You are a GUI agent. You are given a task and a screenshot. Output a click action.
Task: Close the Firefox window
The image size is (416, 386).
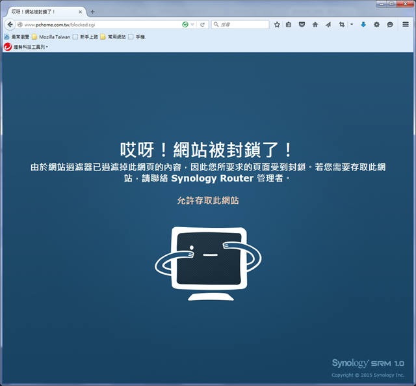(406, 4)
